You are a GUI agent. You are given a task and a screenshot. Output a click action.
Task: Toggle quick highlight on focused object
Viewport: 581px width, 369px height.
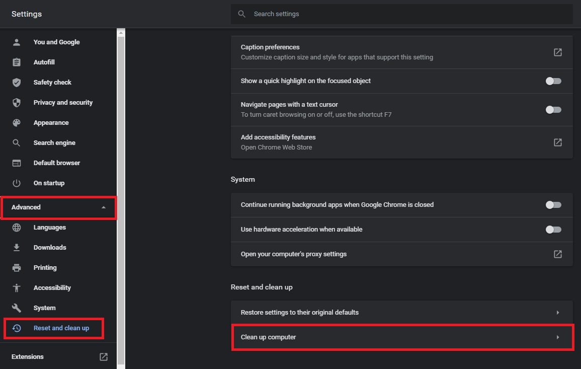[553, 81]
